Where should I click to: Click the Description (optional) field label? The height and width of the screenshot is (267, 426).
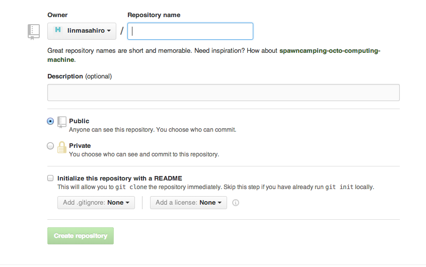80,76
